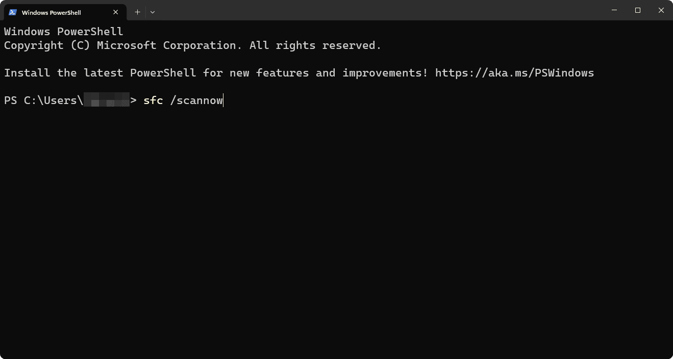The width and height of the screenshot is (673, 359).
Task: Click the word "improvements!" in the install message
Action: 385,73
